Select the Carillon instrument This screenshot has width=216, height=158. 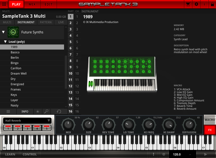[32, 68]
